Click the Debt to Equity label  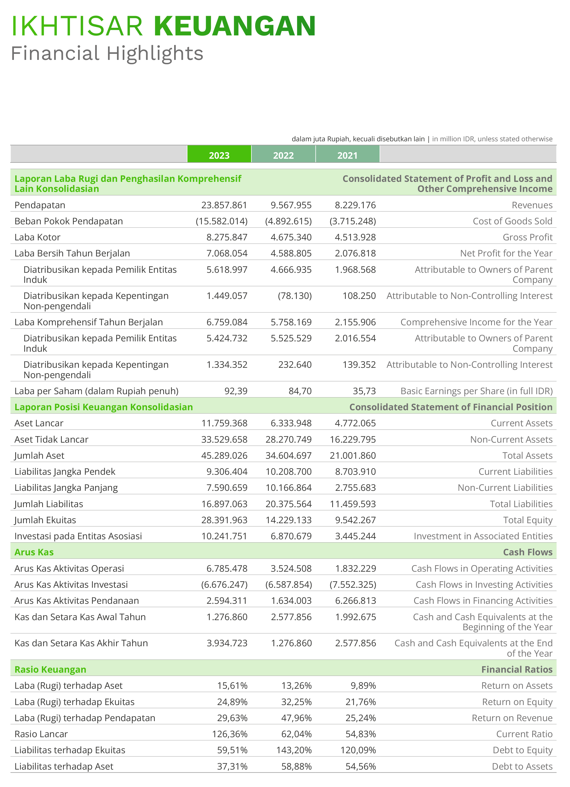point(523,750)
